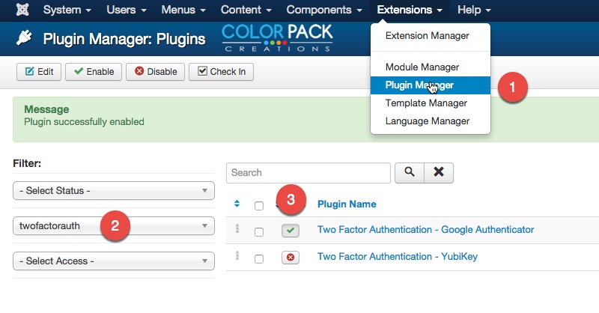This screenshot has width=599, height=313.
Task: Open the twofactorauth type filter dropdown
Action: point(114,226)
